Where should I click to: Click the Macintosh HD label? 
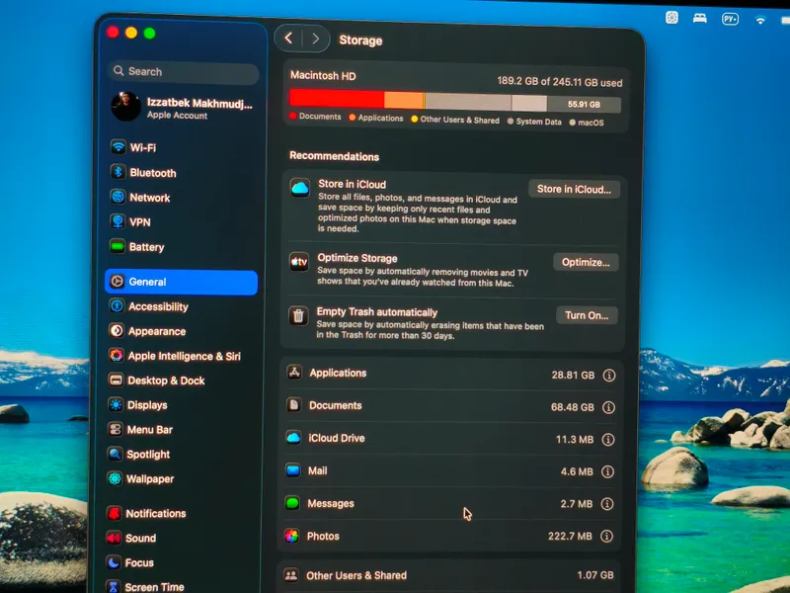pyautogui.click(x=323, y=76)
